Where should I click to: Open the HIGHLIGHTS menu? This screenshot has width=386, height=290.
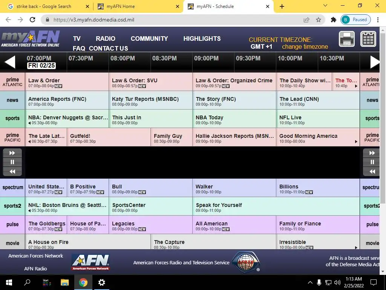tap(202, 39)
